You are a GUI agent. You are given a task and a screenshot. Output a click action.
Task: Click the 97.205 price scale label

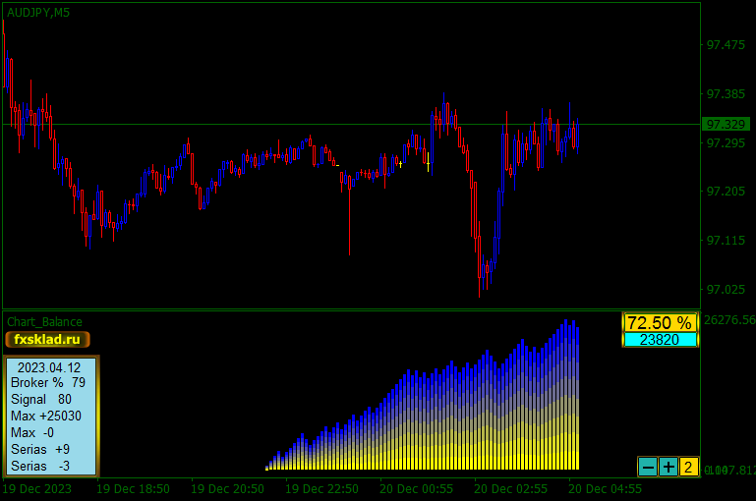pos(726,192)
